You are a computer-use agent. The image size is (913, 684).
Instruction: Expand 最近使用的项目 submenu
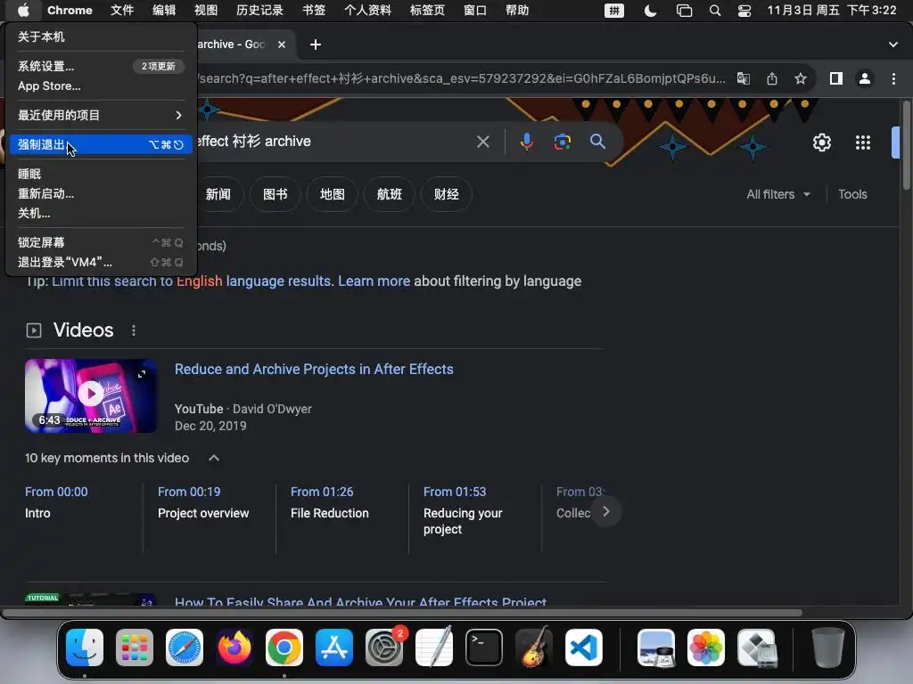click(x=101, y=115)
